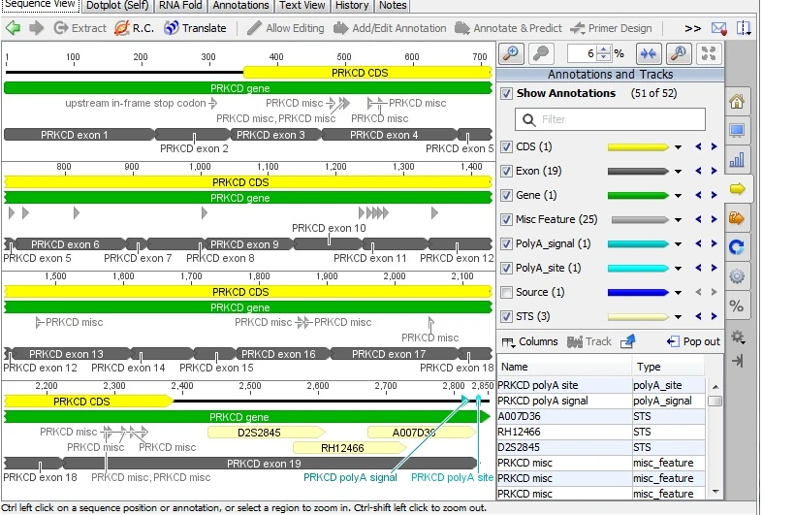This screenshot has width=794, height=515.
Task: Disable the Exon annotation type checkbox
Action: 506,172
